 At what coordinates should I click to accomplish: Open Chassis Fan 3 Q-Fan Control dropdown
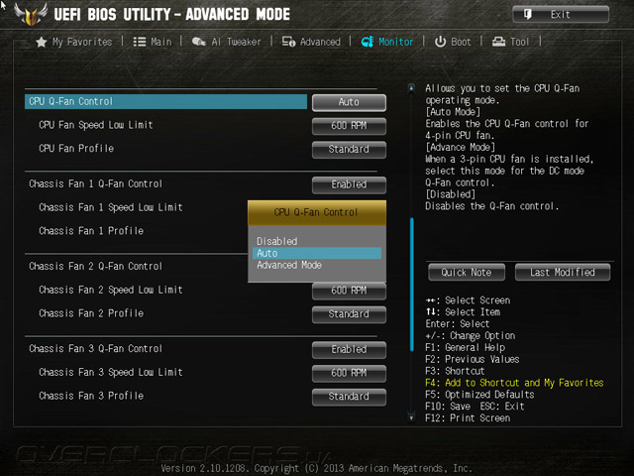coord(349,349)
